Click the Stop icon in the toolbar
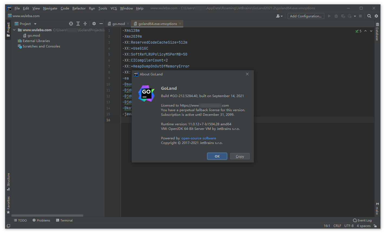The height and width of the screenshot is (234, 385). click(x=360, y=16)
